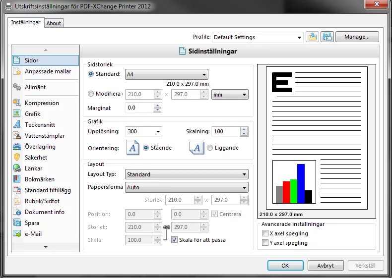Click page icon beside Sidinställningar heading
Image resolution: width=392 pixels, height=278 pixels.
point(182,51)
